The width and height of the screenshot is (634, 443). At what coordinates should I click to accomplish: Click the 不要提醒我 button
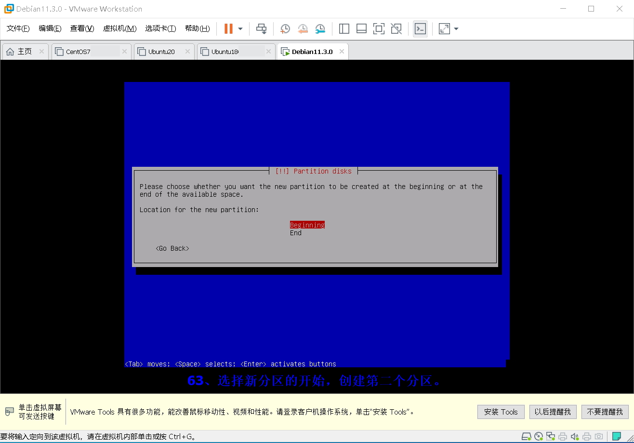[605, 412]
